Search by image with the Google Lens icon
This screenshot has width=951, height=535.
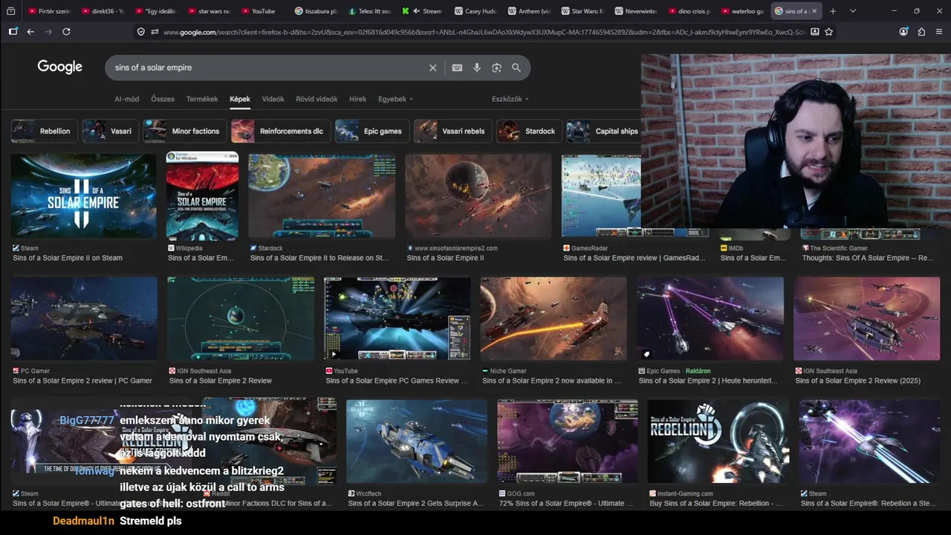[496, 68]
